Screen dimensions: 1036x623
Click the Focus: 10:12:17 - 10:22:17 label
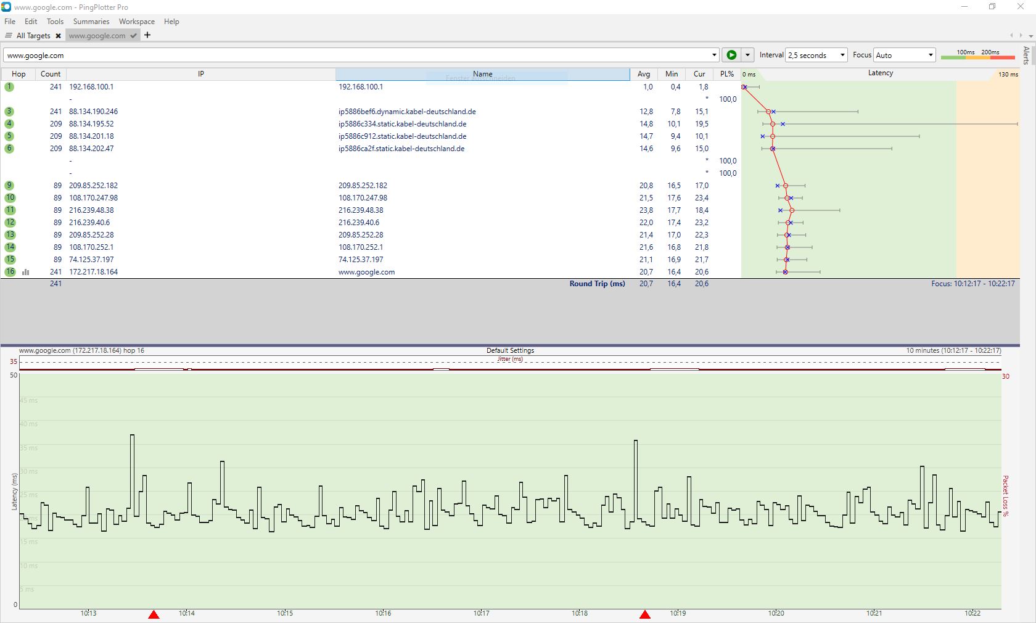[x=973, y=284]
